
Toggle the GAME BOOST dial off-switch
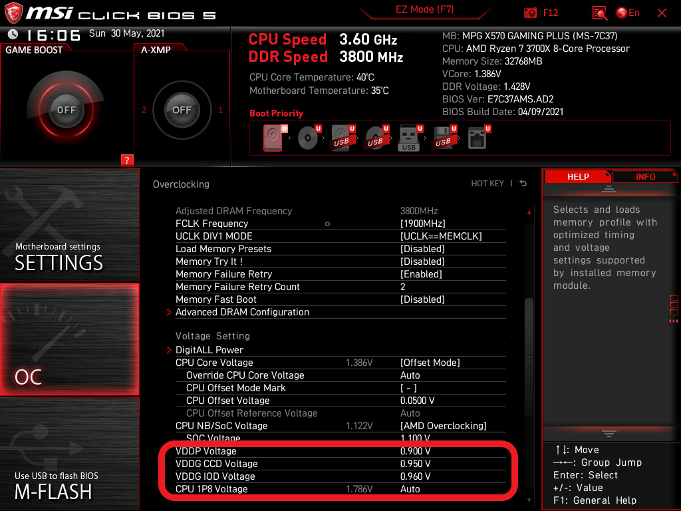click(65, 110)
